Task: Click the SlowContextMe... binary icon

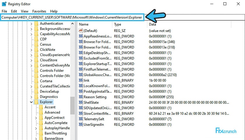Action: click(x=80, y=113)
